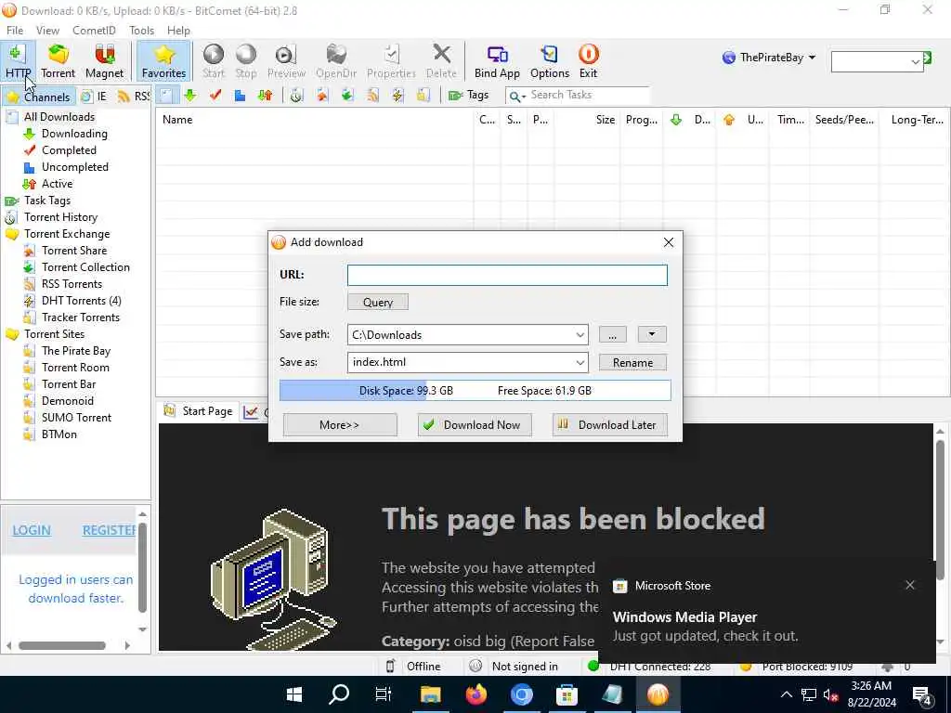
Task: Click the red Exit toolbar icon
Action: (x=588, y=60)
